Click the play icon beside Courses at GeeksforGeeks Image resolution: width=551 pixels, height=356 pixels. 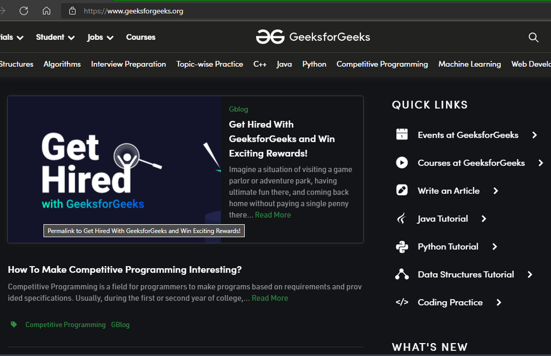pos(401,162)
